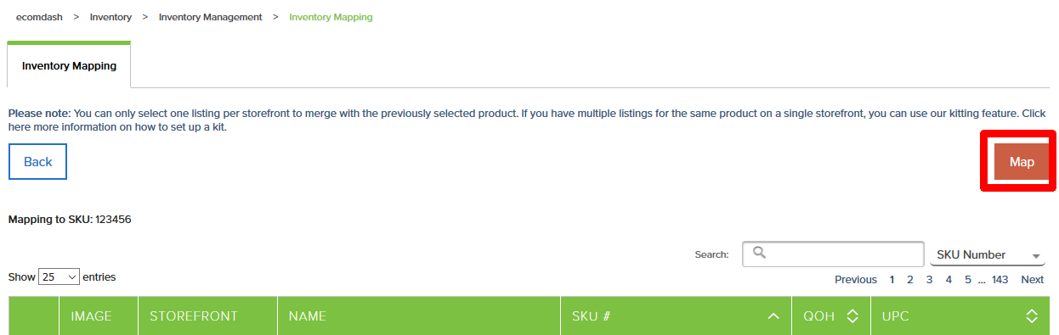
Task: Sort by SKU # column arrow
Action: pos(773,316)
